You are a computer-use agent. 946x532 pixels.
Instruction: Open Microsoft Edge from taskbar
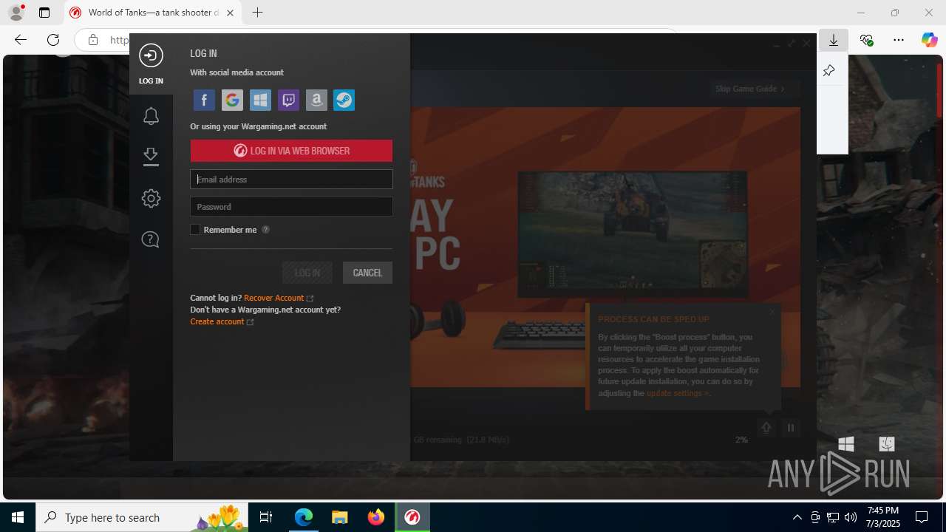304,517
